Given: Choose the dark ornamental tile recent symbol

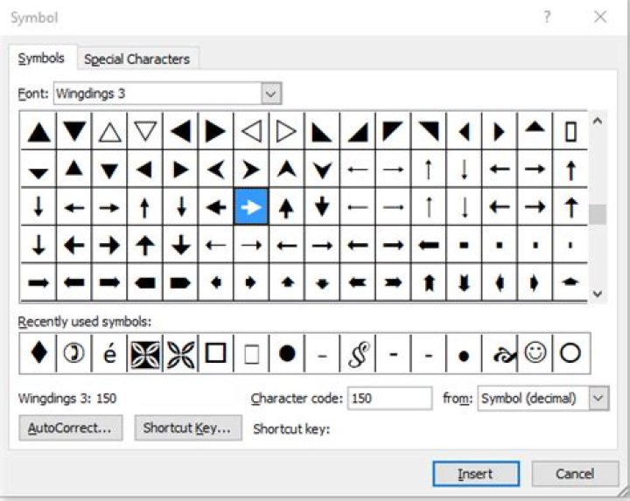Looking at the screenshot, I should 145,353.
